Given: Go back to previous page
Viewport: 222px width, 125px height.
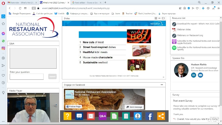Looking at the screenshot, I should 10,8.
